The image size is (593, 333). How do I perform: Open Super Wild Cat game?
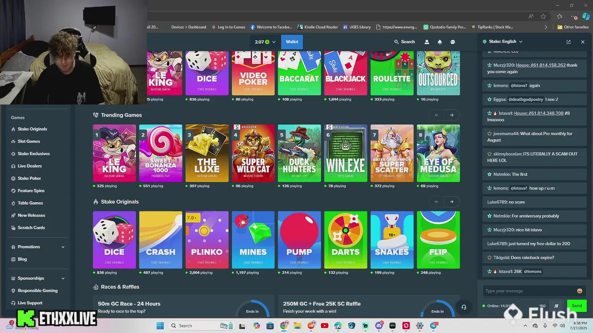click(x=253, y=153)
